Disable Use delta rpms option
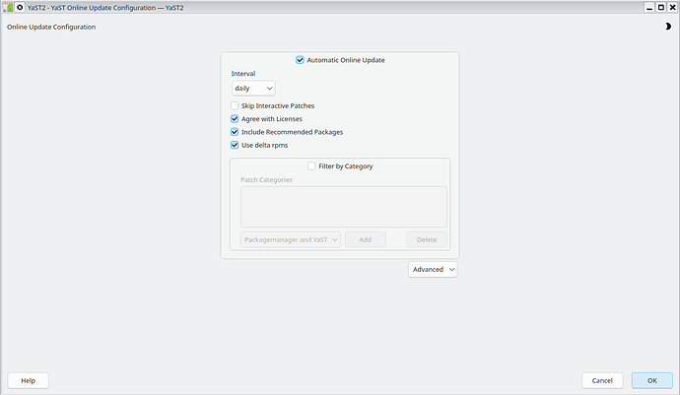The image size is (680, 395). [x=235, y=145]
